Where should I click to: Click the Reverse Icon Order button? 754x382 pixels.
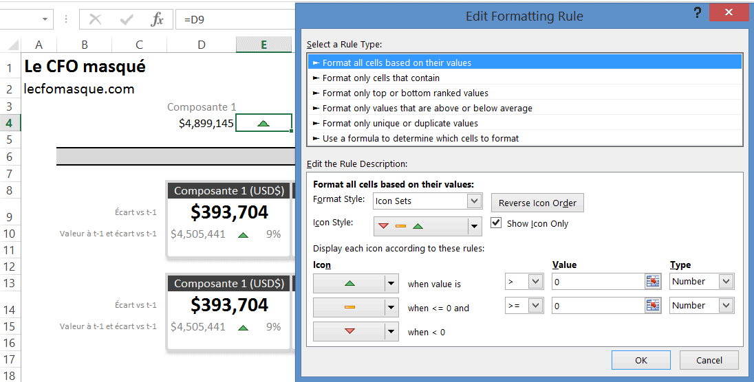(x=537, y=203)
